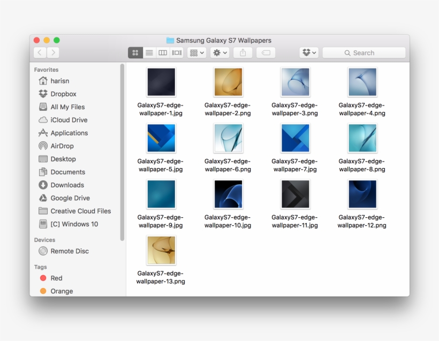Switch to column view mode

(x=163, y=52)
